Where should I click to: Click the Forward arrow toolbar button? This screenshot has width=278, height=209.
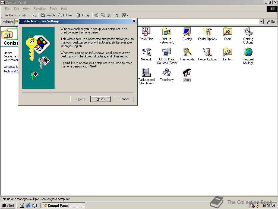coord(24,15)
